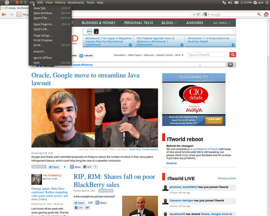
Task: Click the Google search field in the toolbar
Action: (233, 14)
